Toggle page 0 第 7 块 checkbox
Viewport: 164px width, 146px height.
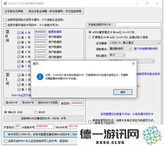pos(19,66)
